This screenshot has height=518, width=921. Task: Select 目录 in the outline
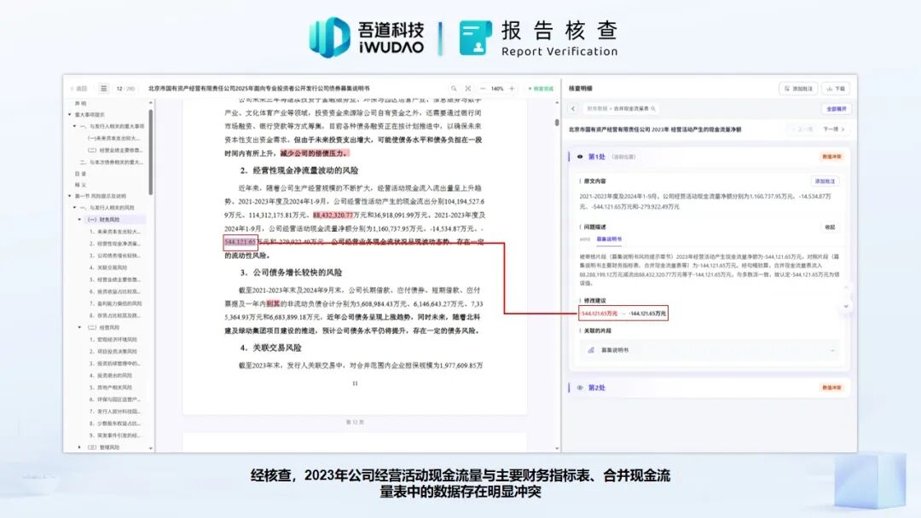click(80, 174)
